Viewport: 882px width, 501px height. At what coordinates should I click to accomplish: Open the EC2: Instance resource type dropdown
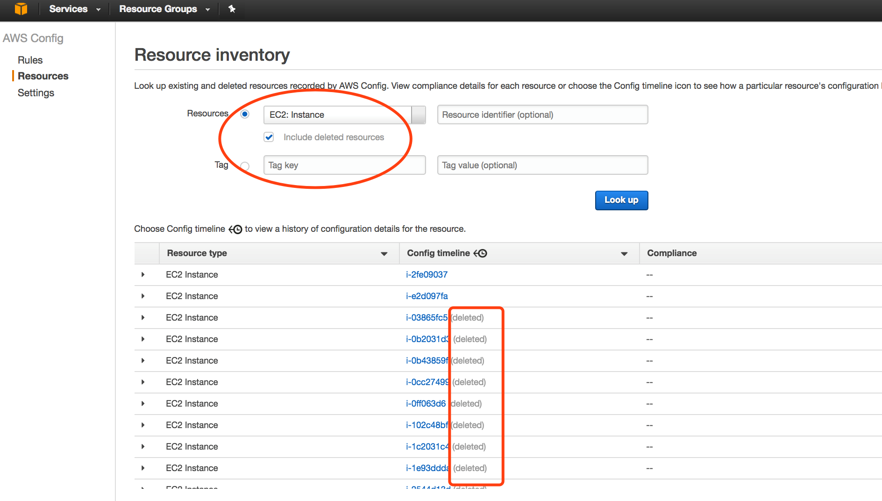(x=418, y=115)
